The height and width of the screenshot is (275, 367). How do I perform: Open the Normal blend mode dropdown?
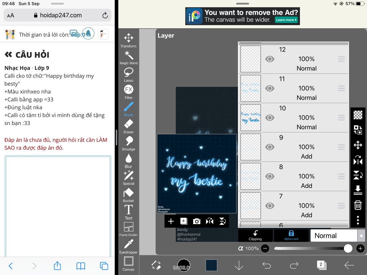tap(334, 236)
